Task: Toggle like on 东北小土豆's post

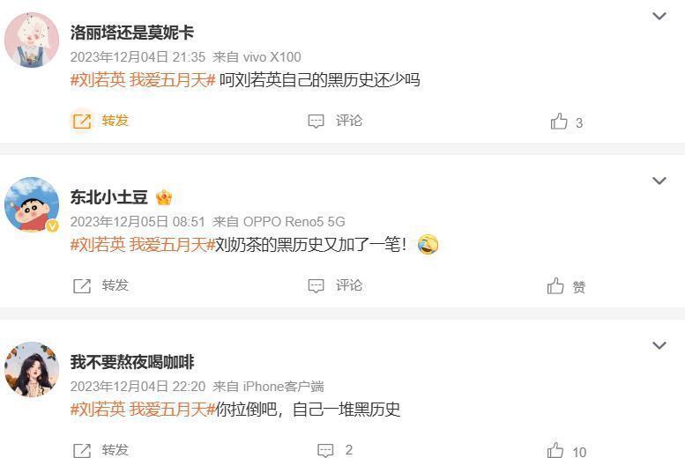Action: tap(555, 286)
